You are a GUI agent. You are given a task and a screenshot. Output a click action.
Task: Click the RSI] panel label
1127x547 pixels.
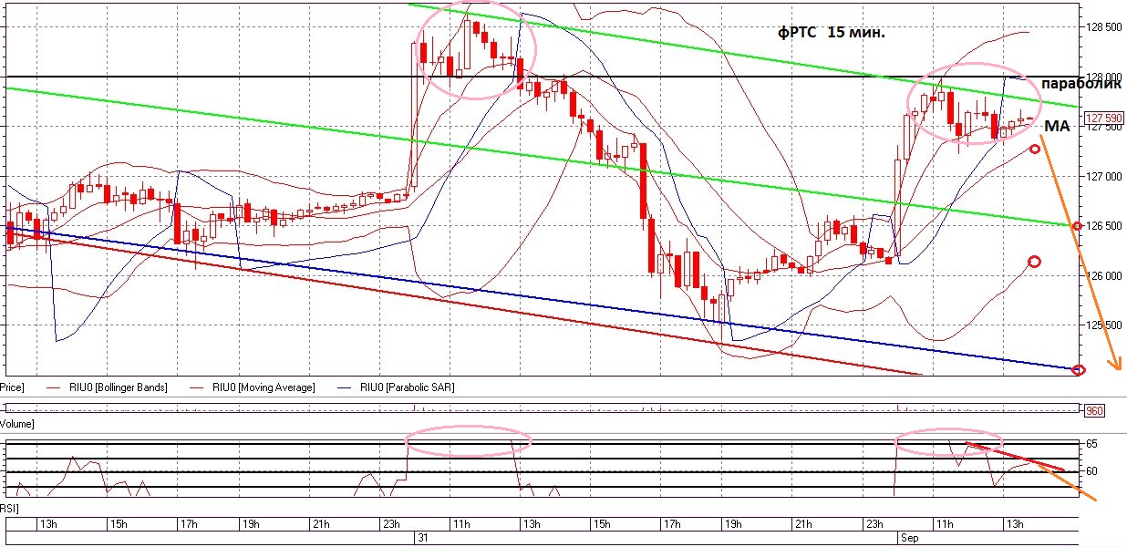coord(9,507)
